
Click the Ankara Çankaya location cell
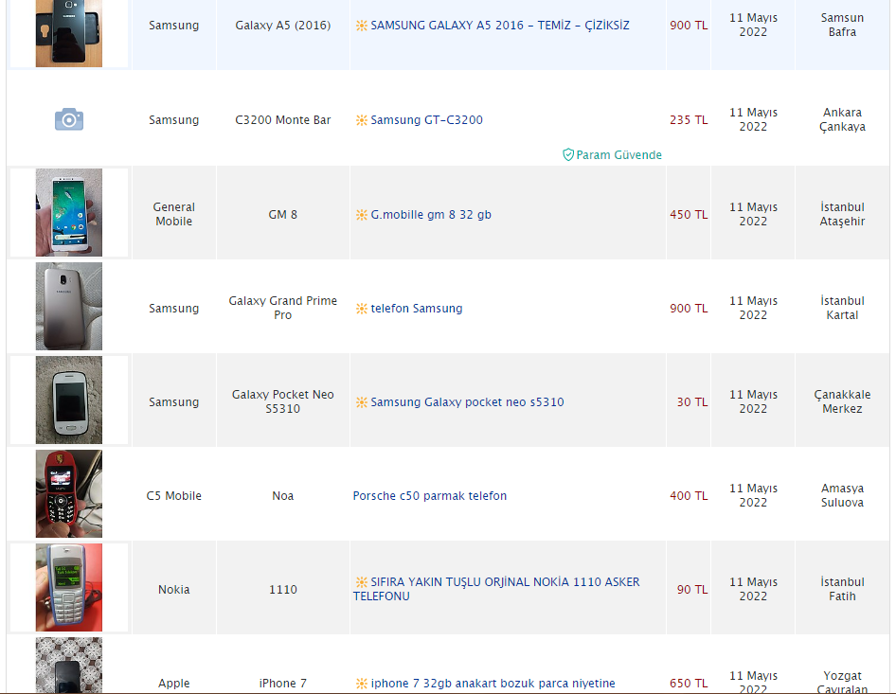point(842,119)
